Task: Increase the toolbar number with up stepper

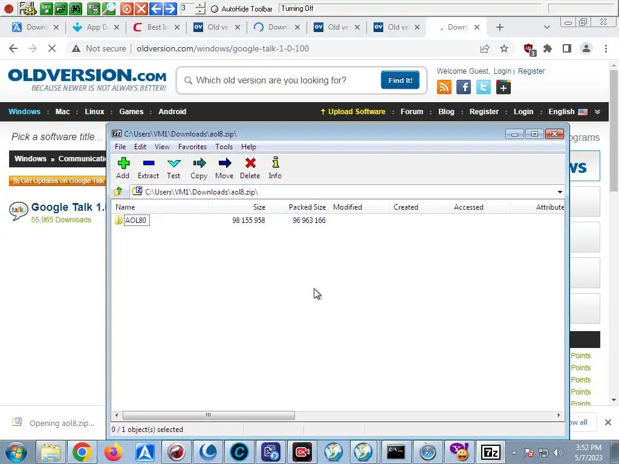Action: click(x=200, y=5)
